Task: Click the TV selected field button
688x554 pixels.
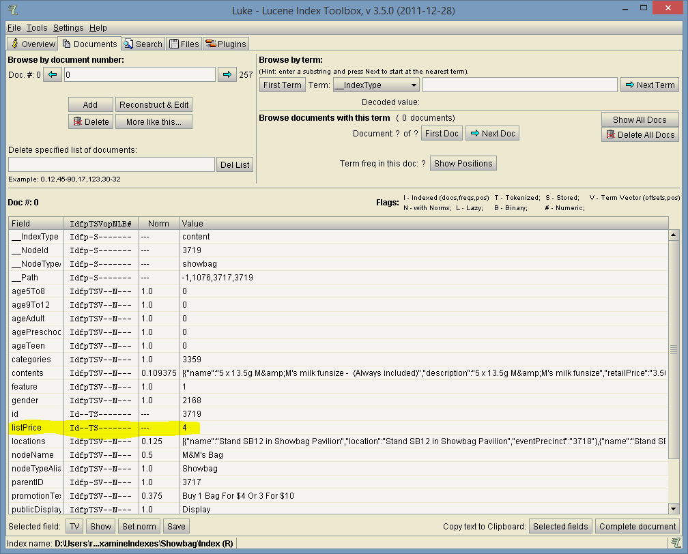Action: [x=74, y=526]
